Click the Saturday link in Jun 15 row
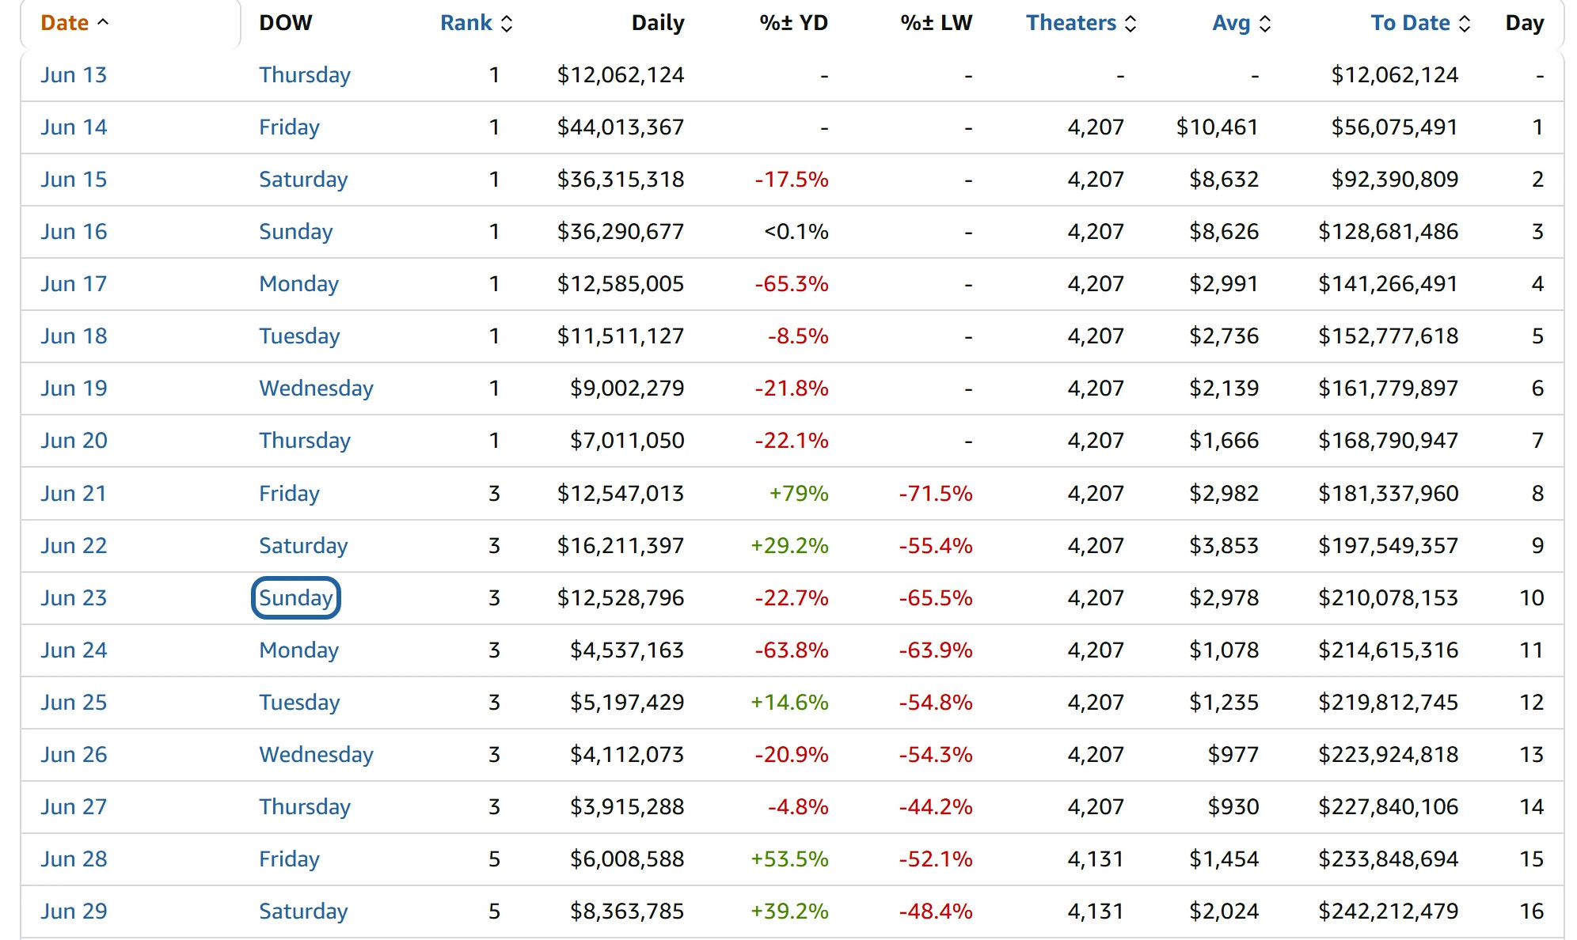This screenshot has height=940, width=1577. tap(303, 180)
